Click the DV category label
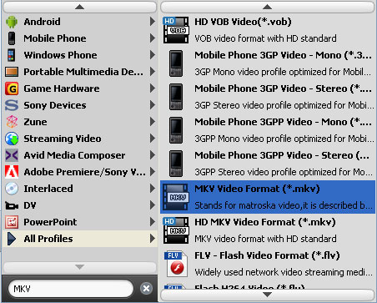This screenshot has width=377, height=303. click(30, 205)
